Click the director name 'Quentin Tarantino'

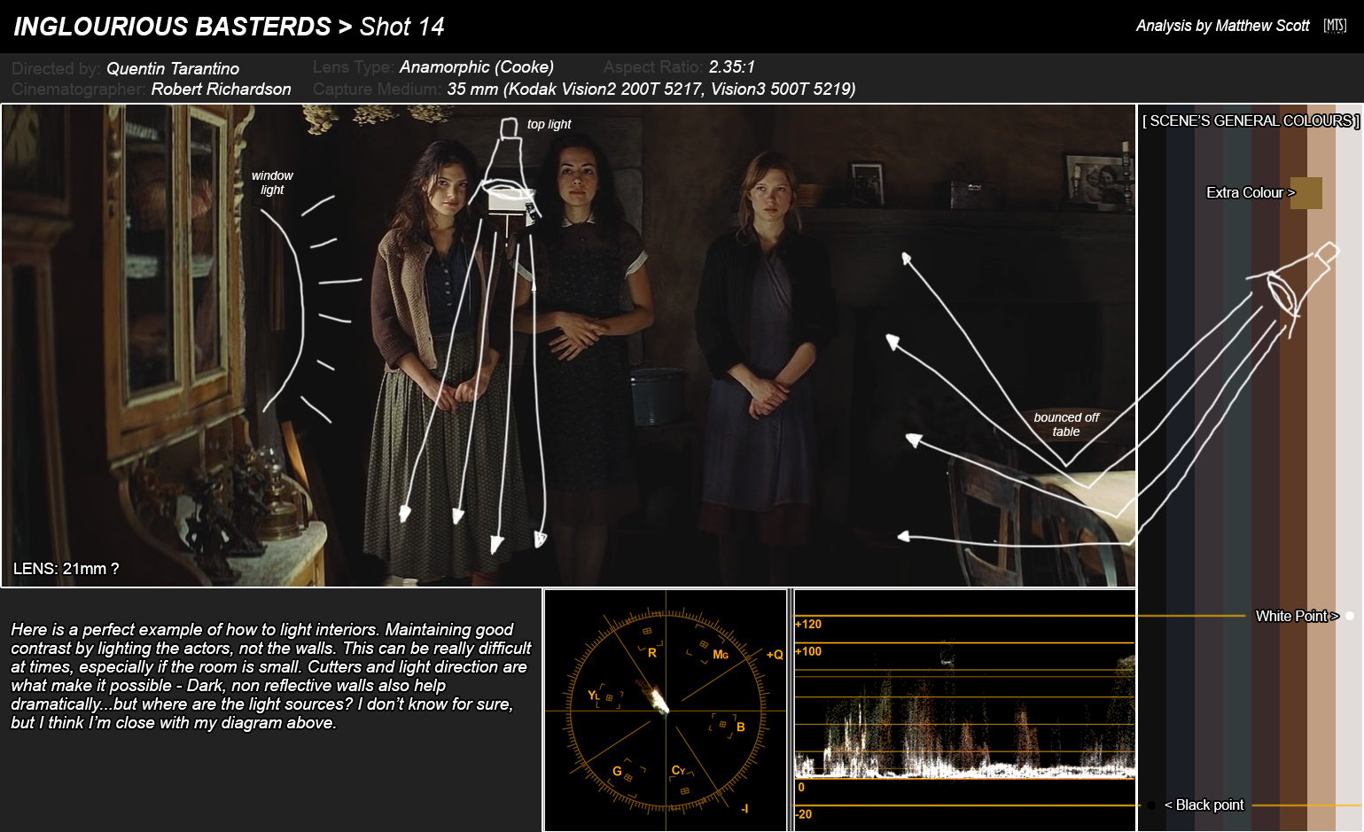(173, 68)
